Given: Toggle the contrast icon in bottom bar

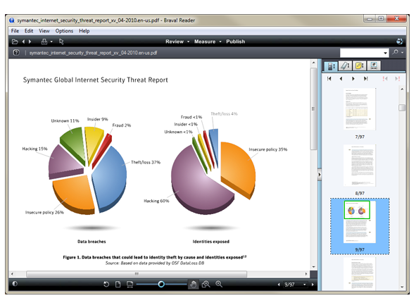Looking at the screenshot, I should 15,284.
